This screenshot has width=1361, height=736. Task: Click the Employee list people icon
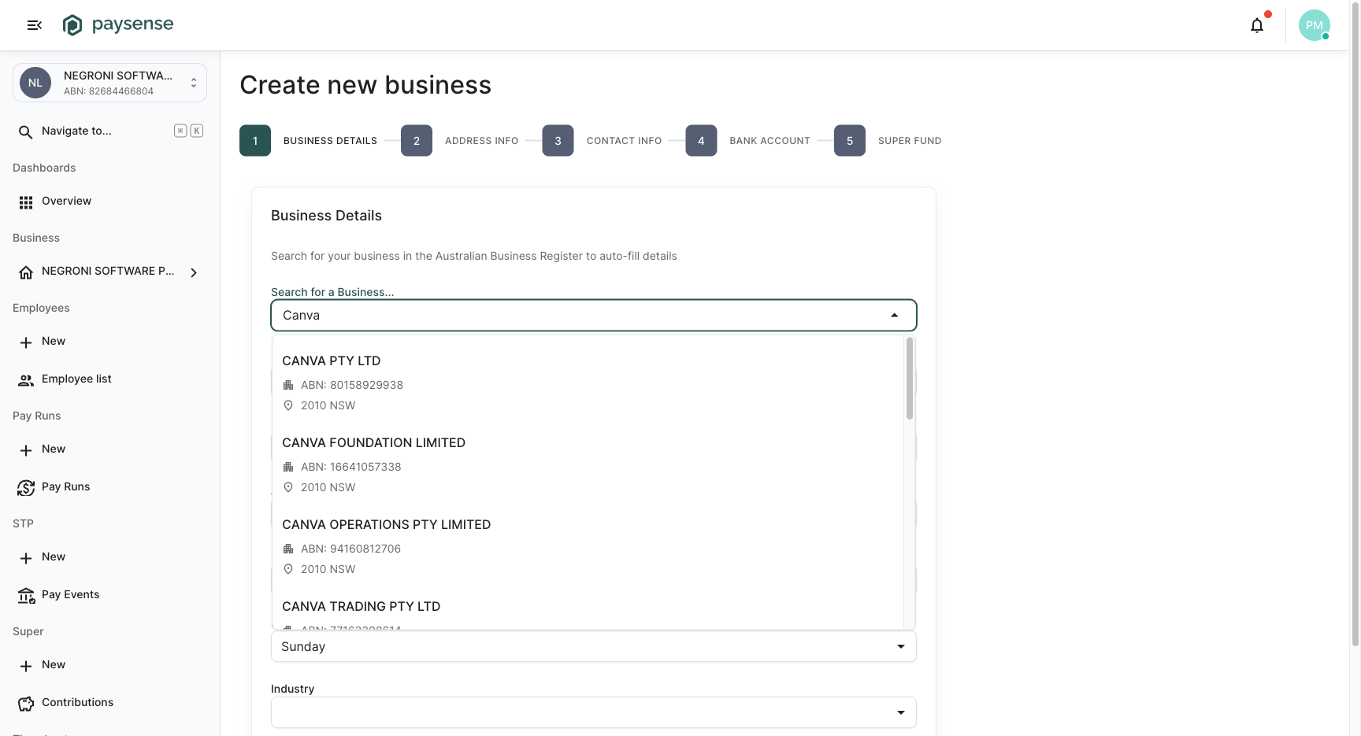tap(26, 380)
